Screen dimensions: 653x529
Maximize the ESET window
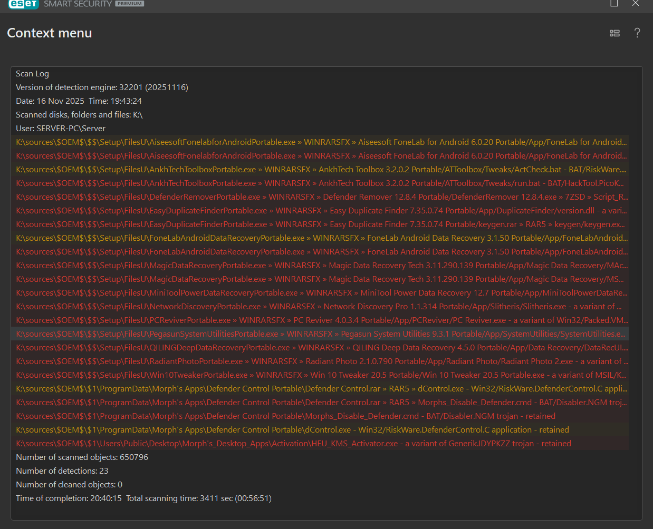[614, 4]
